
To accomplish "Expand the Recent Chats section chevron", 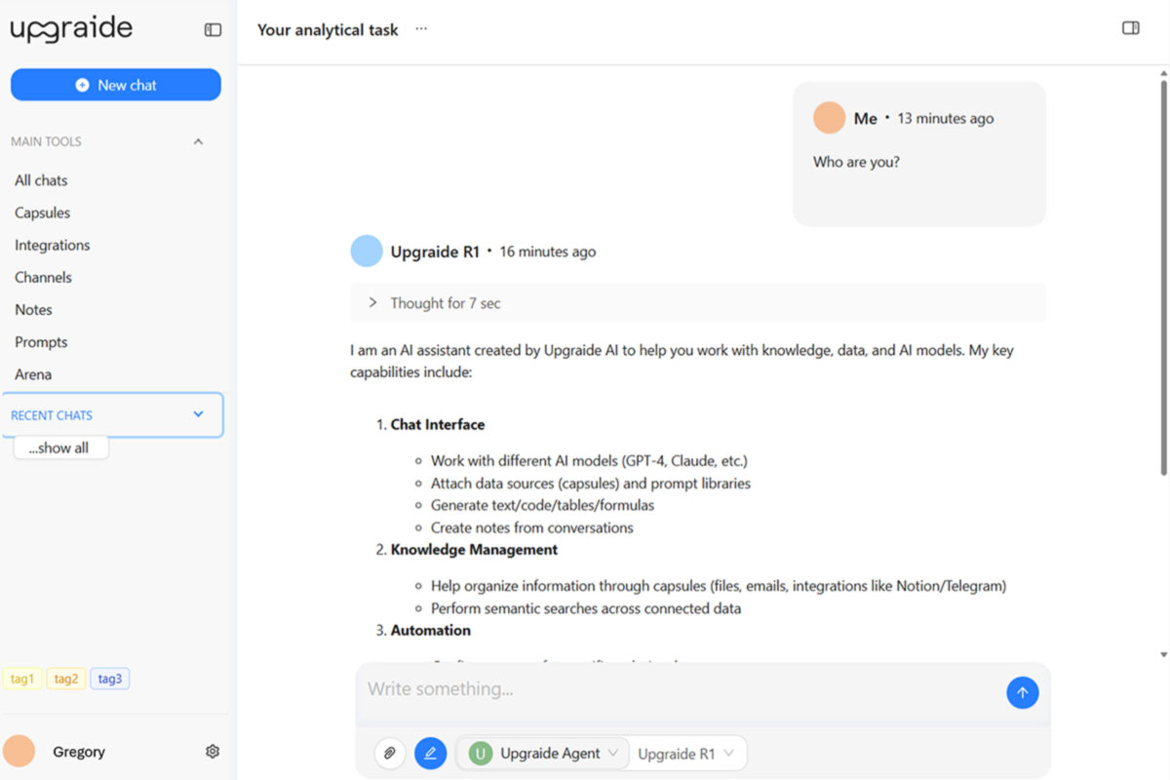I will pyautogui.click(x=198, y=414).
